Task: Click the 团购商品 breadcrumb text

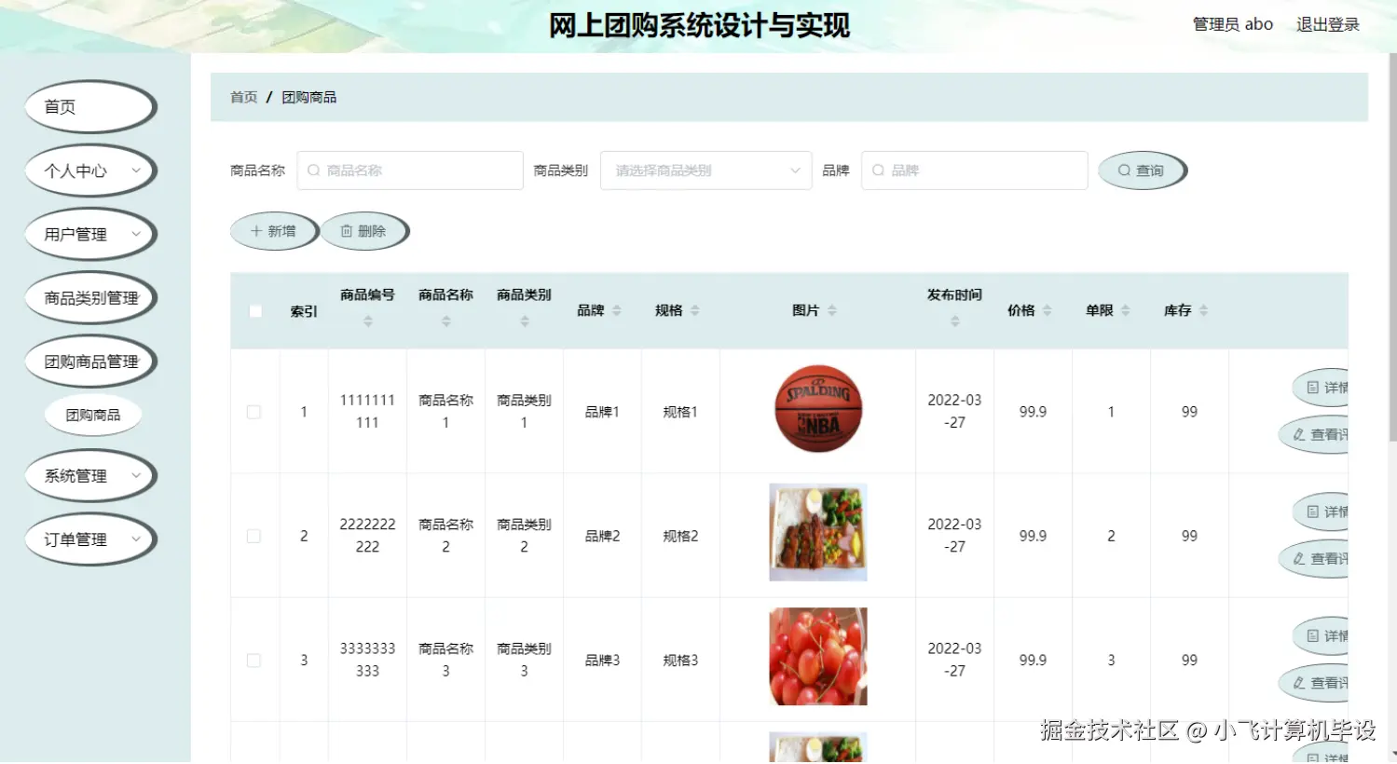Action: click(309, 97)
